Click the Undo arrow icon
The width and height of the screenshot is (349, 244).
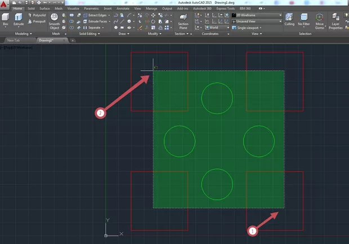pyautogui.click(x=45, y=3)
